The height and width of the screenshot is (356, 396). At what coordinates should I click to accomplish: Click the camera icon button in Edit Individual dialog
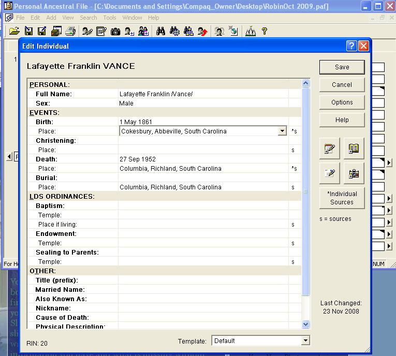[354, 173]
